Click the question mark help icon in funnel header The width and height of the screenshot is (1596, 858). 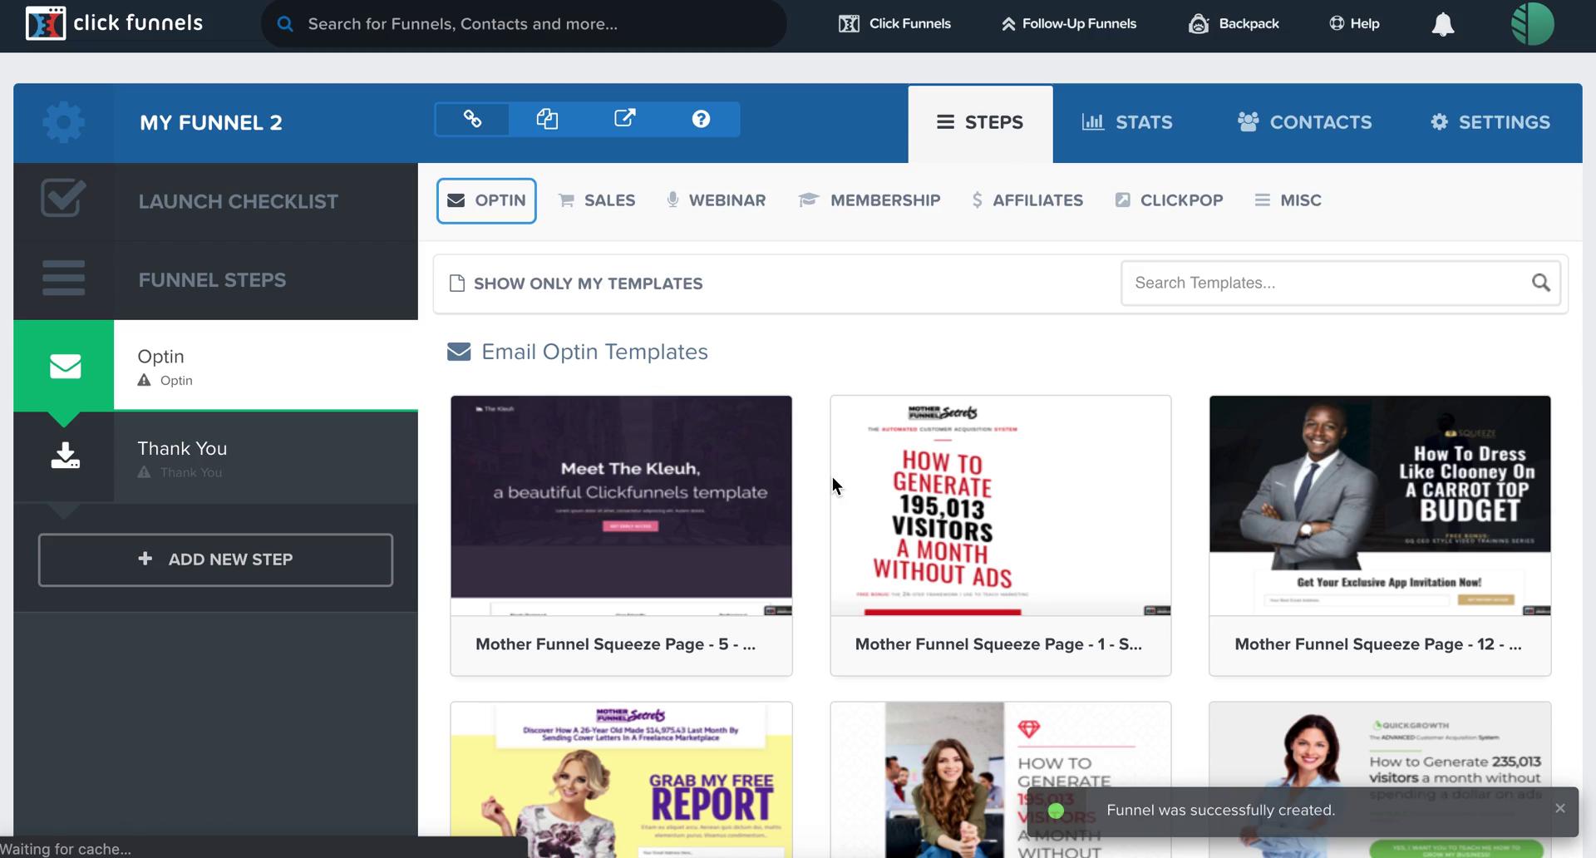point(701,119)
